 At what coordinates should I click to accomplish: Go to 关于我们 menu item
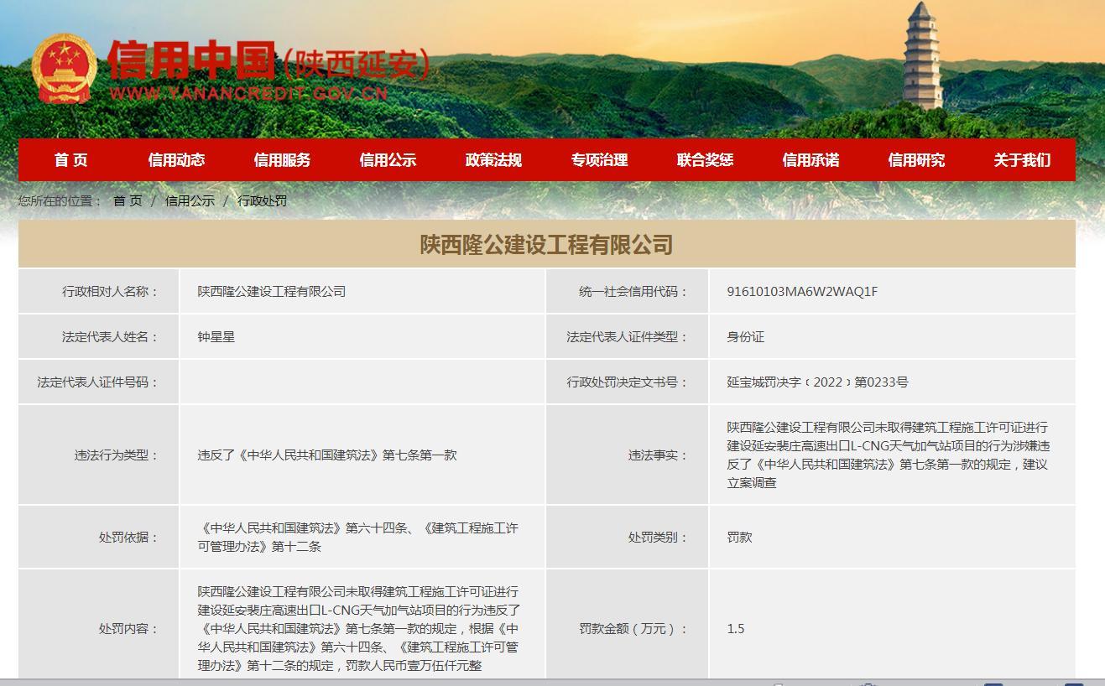coord(1022,160)
